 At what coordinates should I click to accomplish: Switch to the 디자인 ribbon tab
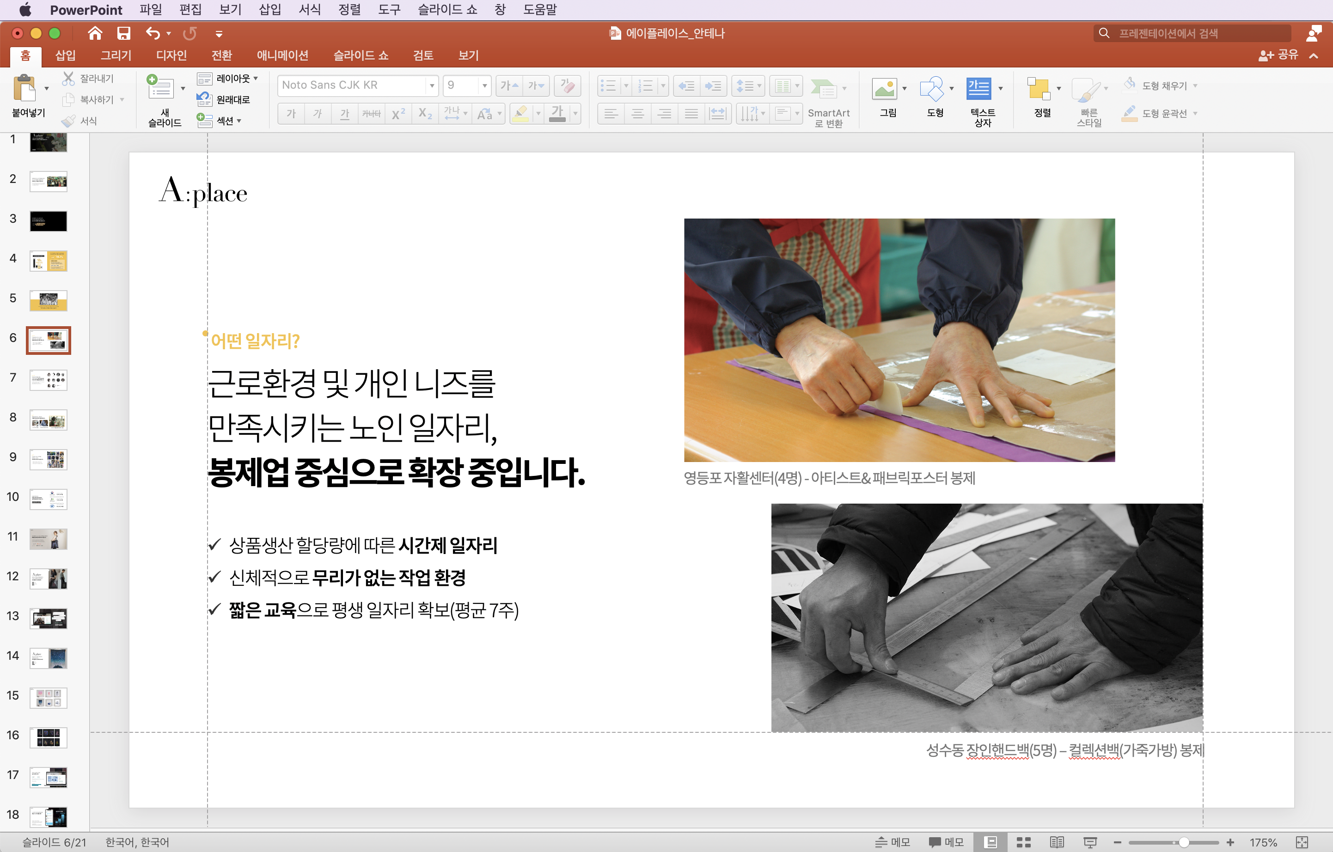171,55
